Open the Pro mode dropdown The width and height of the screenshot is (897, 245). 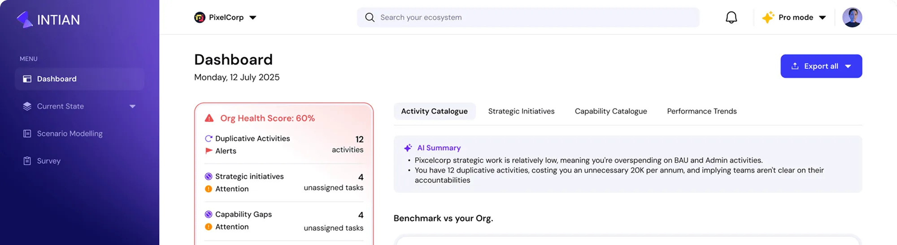[x=822, y=17]
